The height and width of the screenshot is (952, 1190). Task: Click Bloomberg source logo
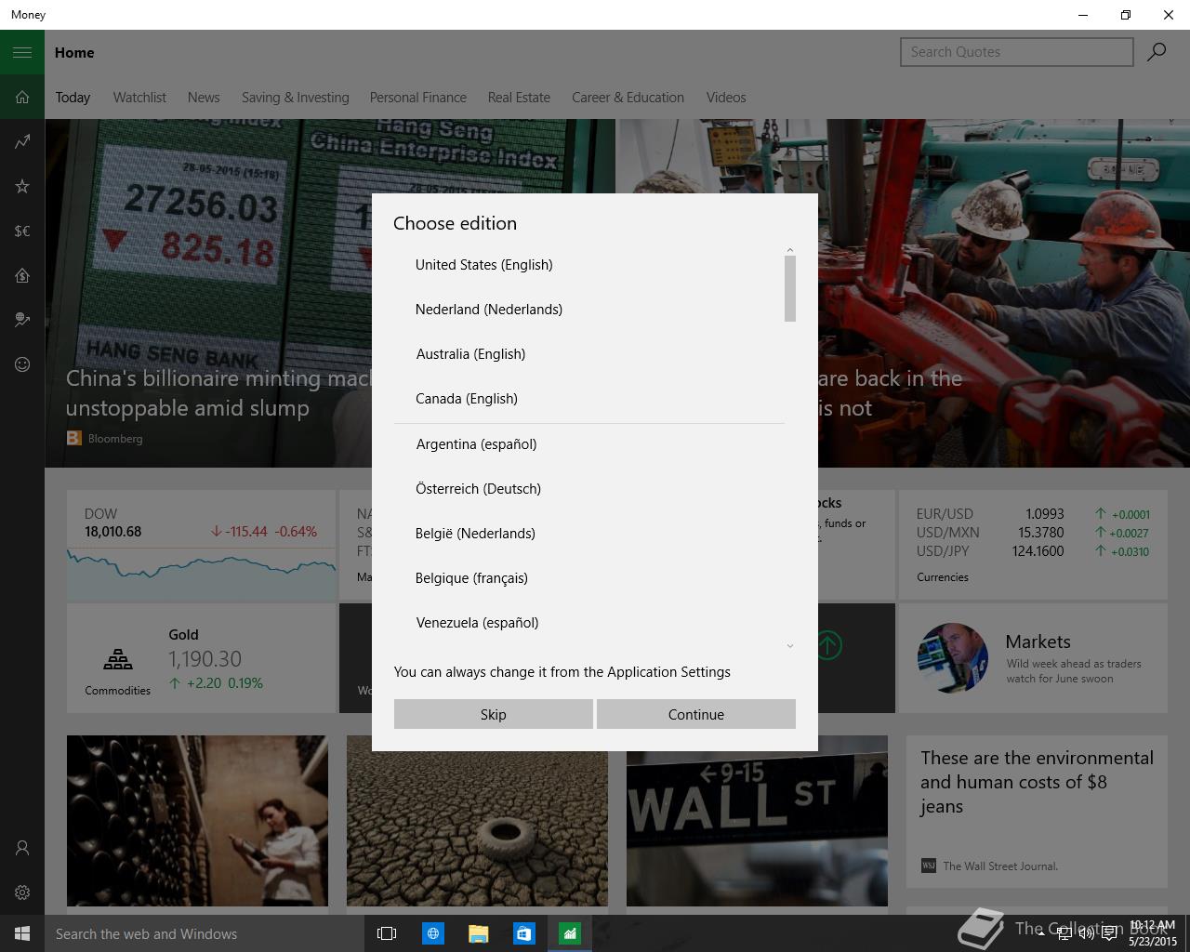tap(74, 438)
